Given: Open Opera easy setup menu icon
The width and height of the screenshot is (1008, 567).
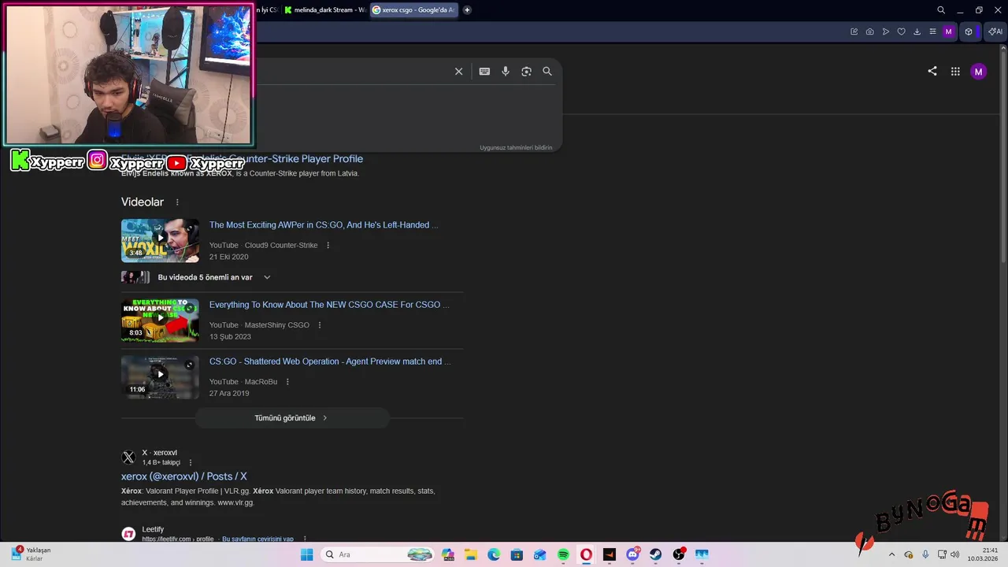Looking at the screenshot, I should click(932, 31).
